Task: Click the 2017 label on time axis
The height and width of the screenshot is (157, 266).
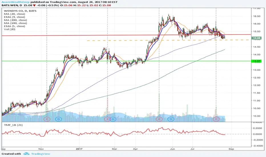Action: click(x=79, y=149)
